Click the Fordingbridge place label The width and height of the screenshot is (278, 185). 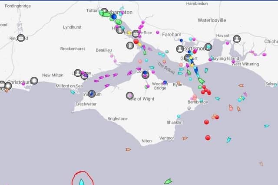pos(18,6)
